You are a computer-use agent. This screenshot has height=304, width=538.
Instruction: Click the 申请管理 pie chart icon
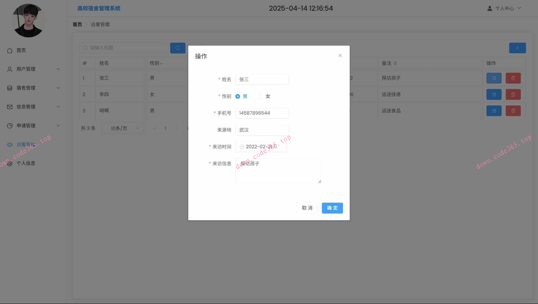[x=10, y=126]
